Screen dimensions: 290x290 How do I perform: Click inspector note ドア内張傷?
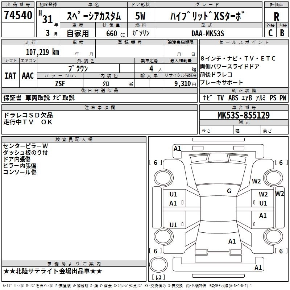tap(17, 159)
